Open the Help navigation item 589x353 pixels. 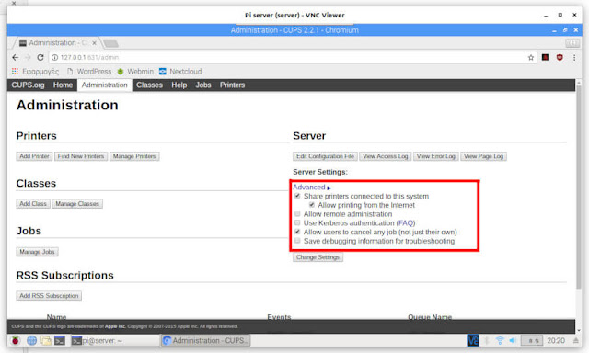click(x=179, y=85)
